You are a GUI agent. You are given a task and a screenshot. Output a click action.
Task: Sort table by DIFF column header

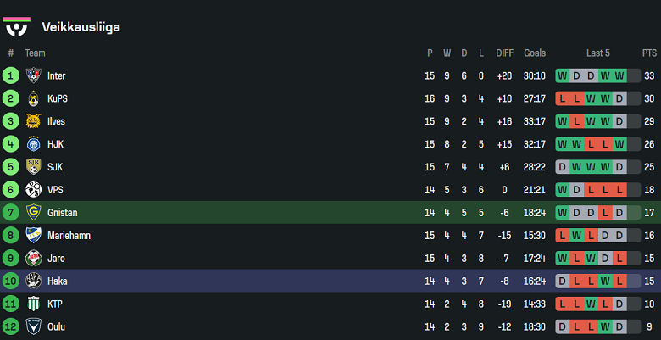505,53
